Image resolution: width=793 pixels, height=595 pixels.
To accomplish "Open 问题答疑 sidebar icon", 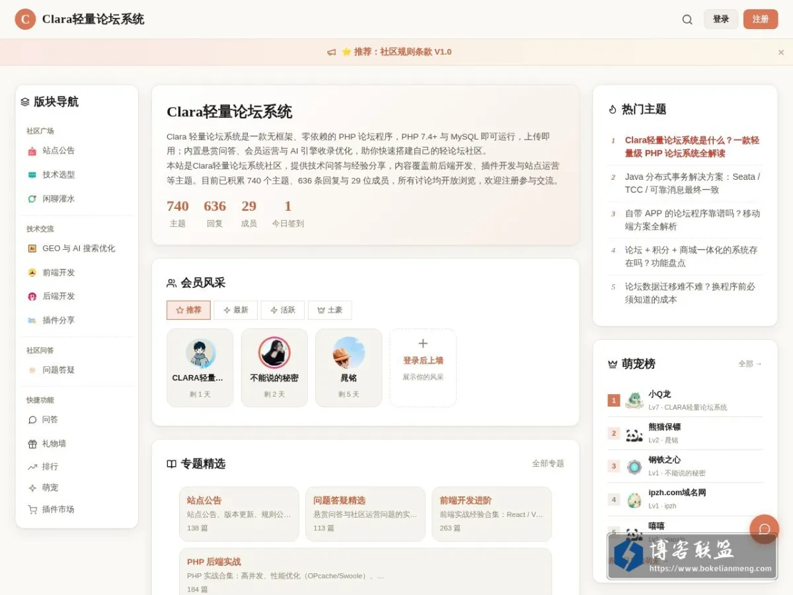I will click(32, 370).
